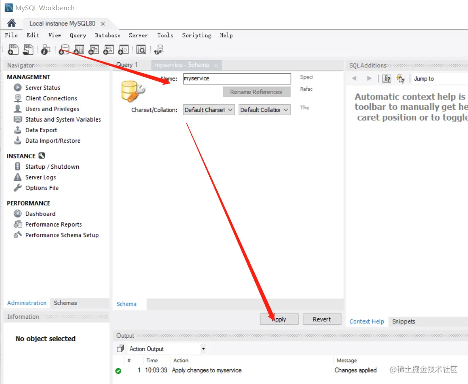Toggle automatic context help icon
The height and width of the screenshot is (384, 468).
click(x=400, y=78)
